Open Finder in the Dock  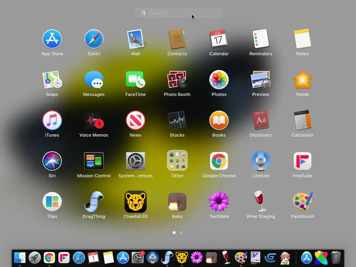(x=20, y=258)
